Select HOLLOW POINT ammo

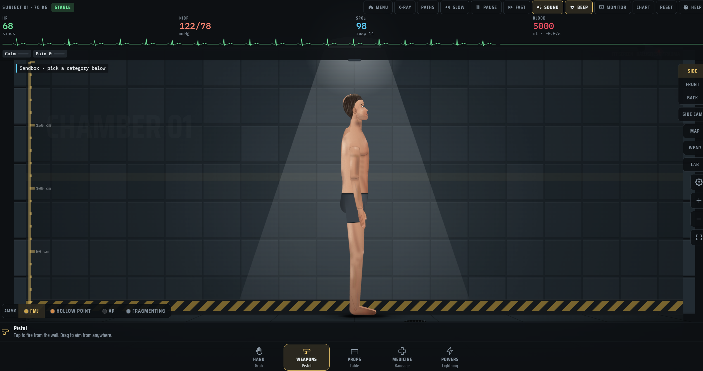[70, 311]
